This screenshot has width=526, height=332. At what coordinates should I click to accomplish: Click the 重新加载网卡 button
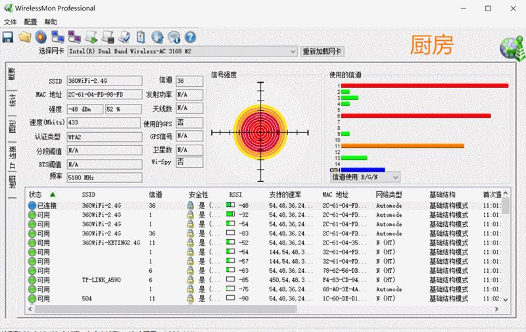point(322,51)
